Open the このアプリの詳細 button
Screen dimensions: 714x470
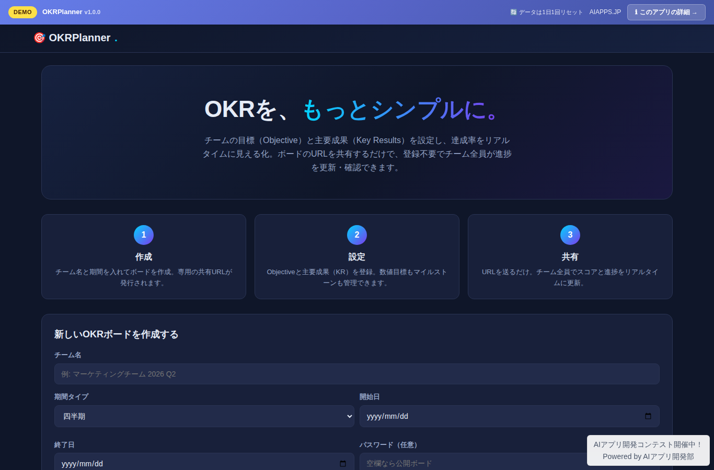[666, 12]
